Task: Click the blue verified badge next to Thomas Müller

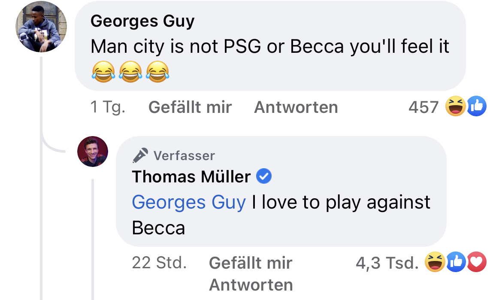Action: point(263,176)
